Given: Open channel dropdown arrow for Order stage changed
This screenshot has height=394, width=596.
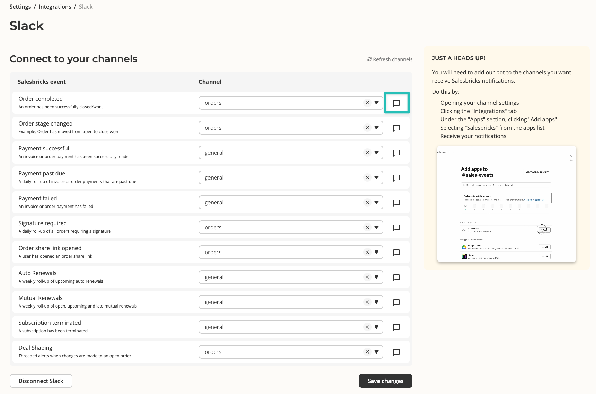Looking at the screenshot, I should [376, 128].
